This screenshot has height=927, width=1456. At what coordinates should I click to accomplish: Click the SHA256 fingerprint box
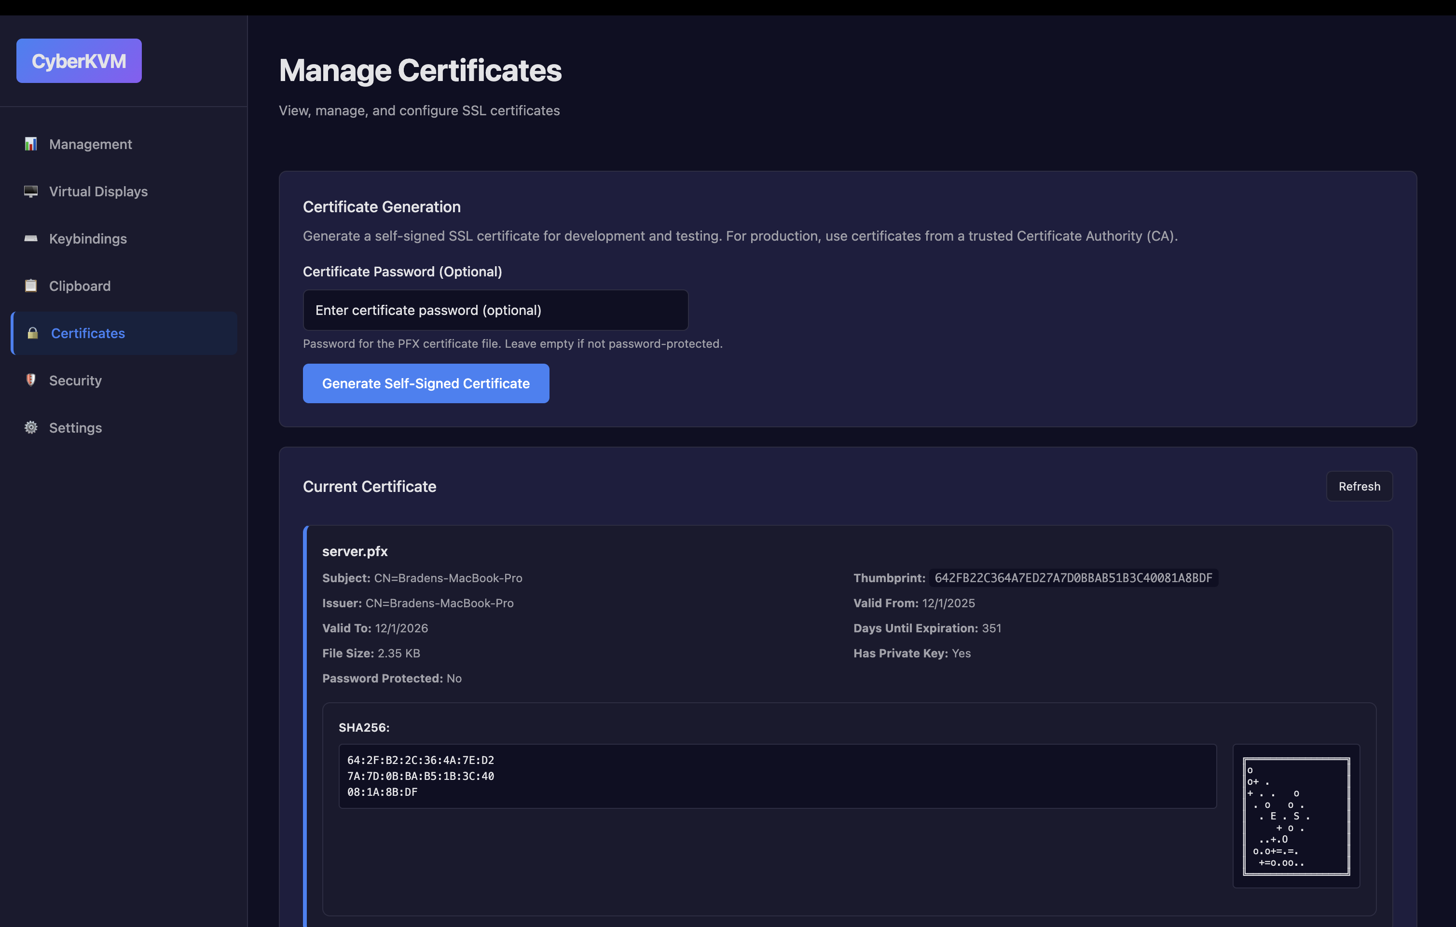pyautogui.click(x=777, y=777)
